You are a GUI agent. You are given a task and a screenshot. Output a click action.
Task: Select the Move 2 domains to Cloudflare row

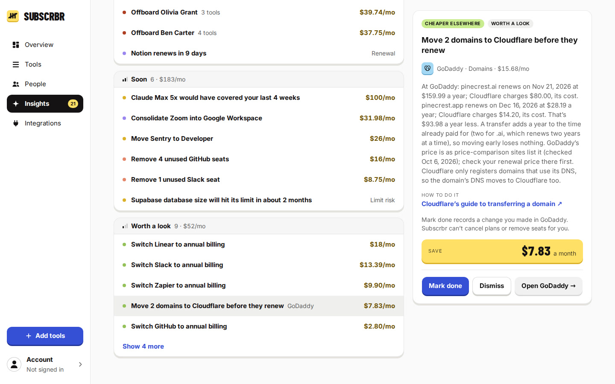tap(259, 306)
